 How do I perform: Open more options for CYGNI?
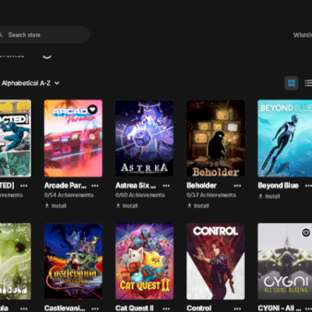tap(308, 309)
